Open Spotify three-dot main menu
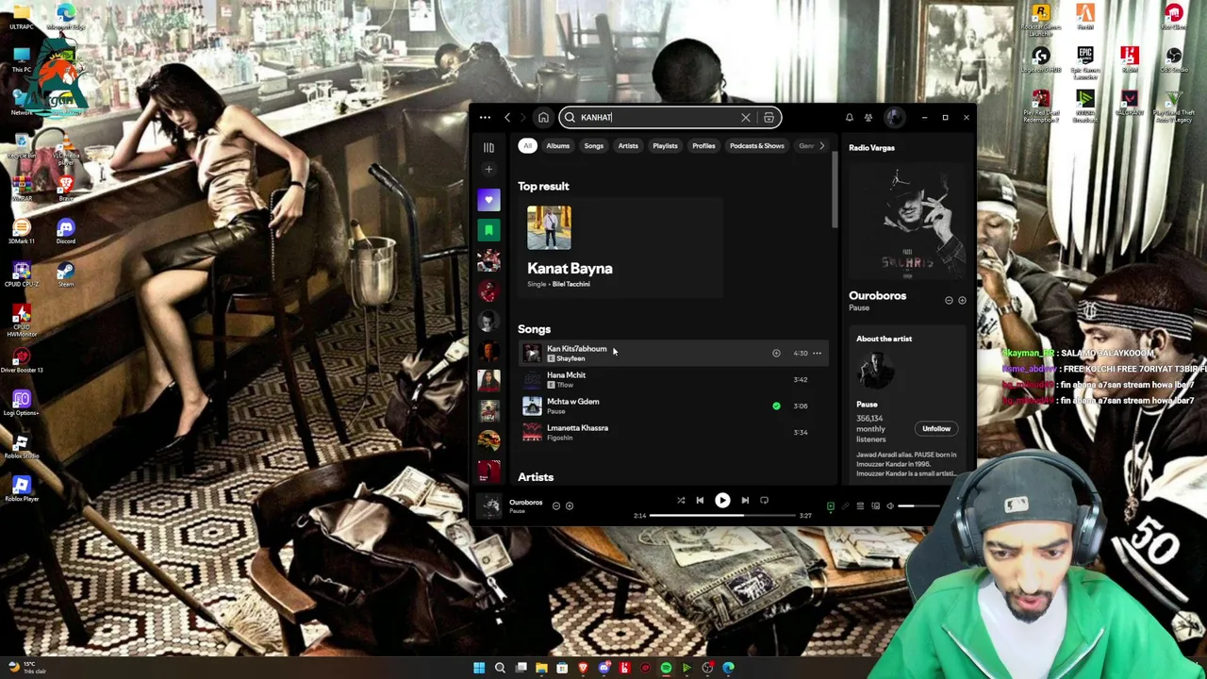Viewport: 1207px width, 679px height. pos(485,118)
